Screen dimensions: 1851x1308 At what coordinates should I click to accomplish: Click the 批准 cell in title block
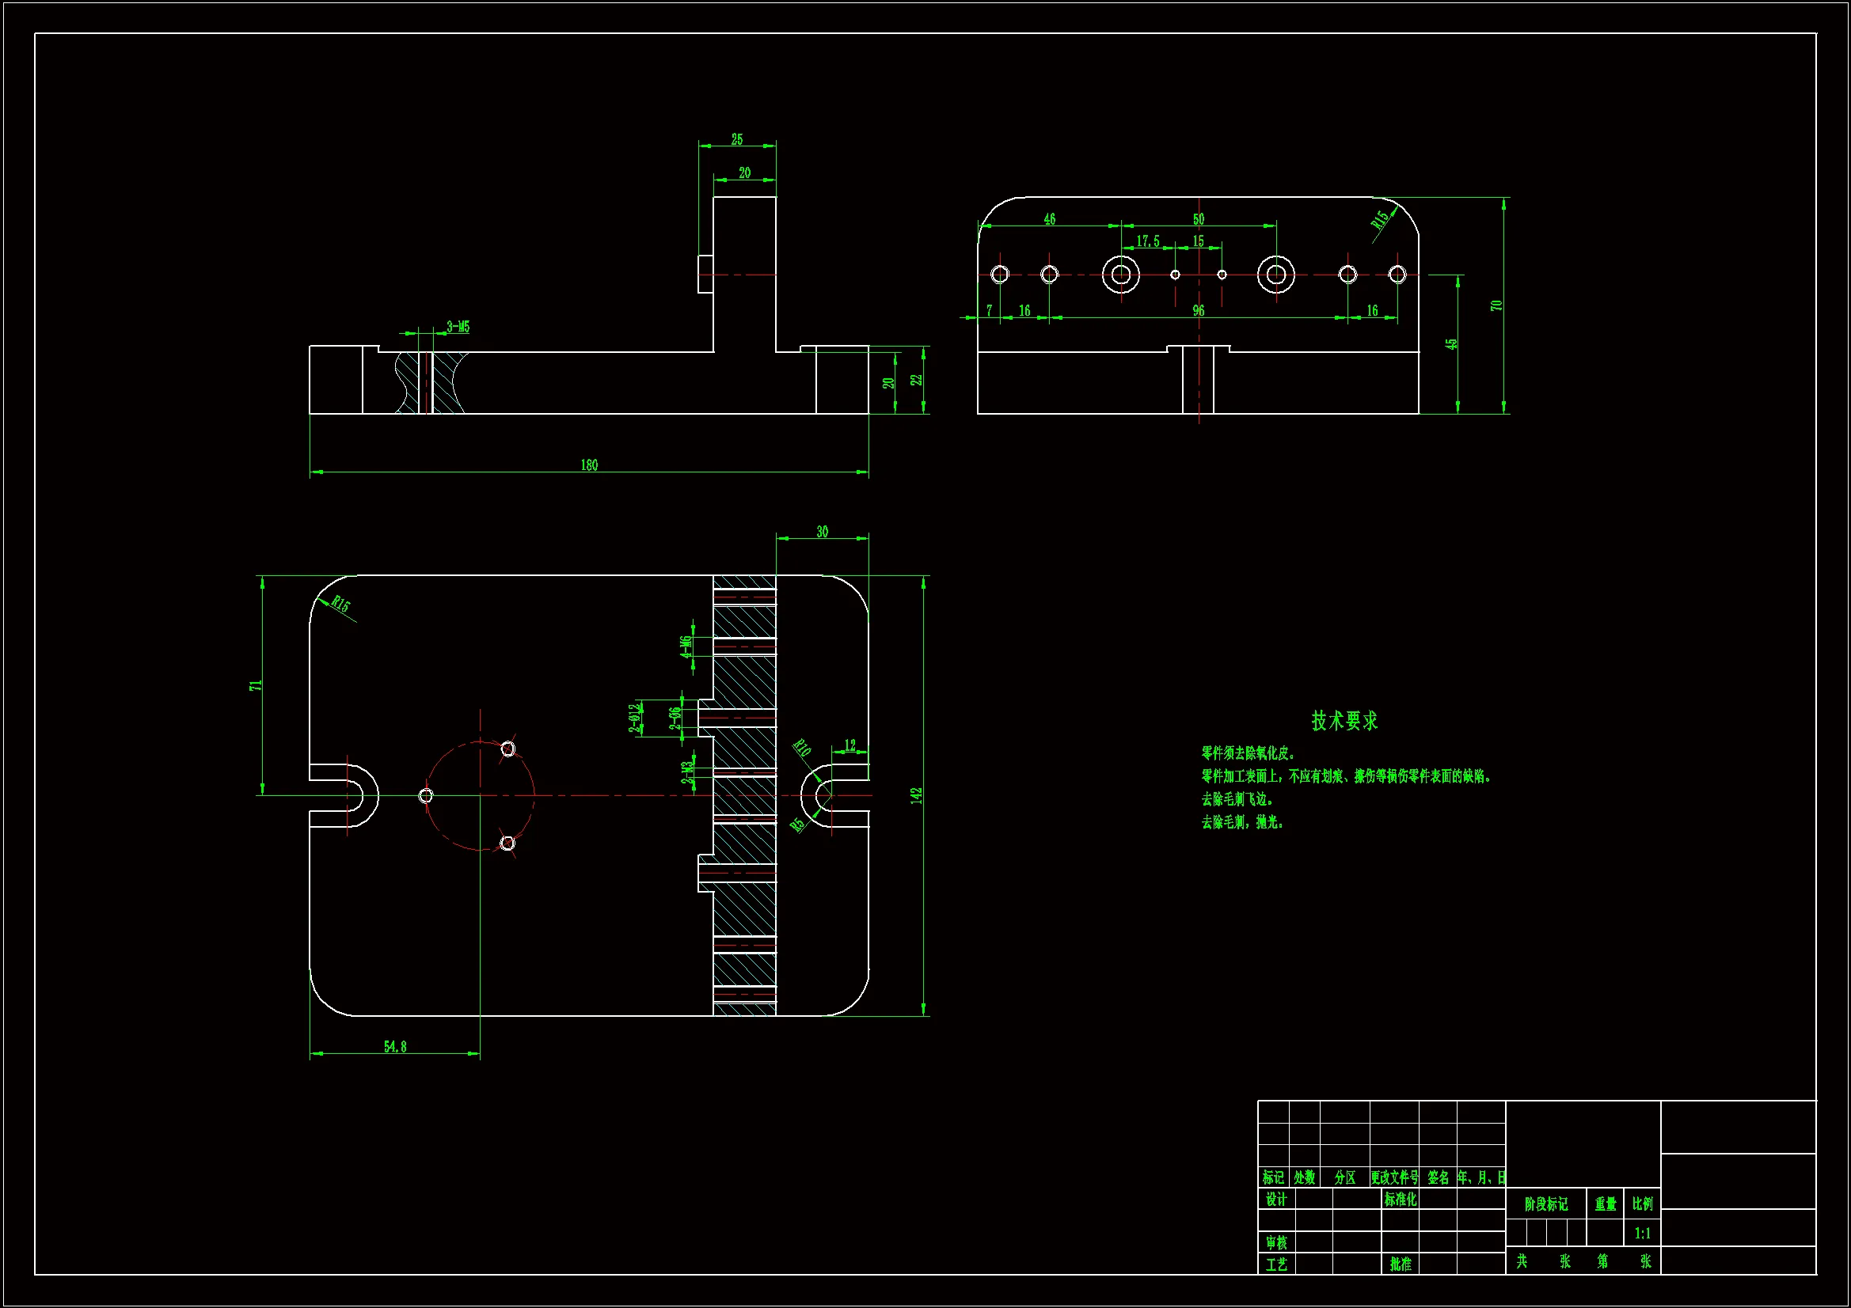coord(1401,1264)
